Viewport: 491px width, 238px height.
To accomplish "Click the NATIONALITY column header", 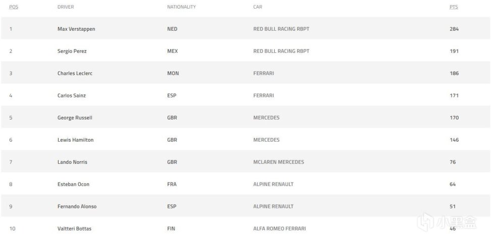I will [181, 7].
